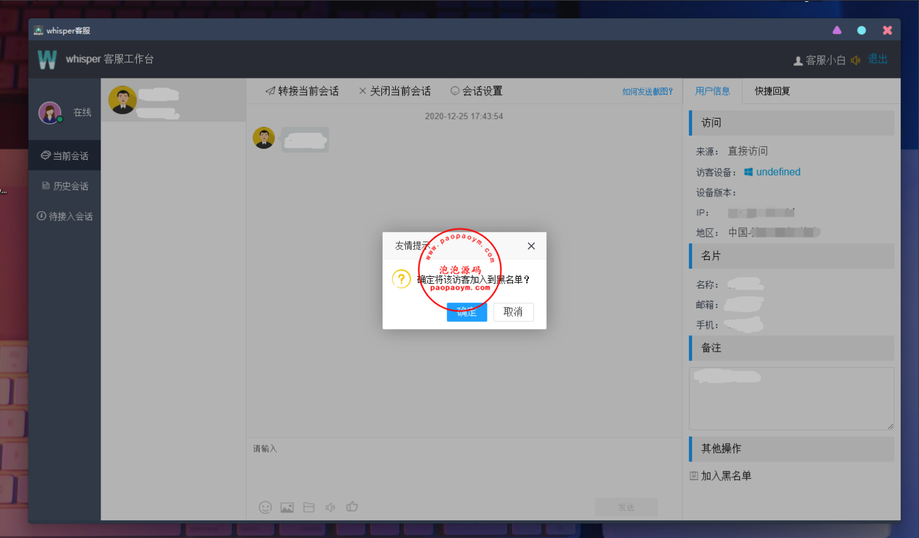The image size is (919, 538).
Task: Click the thumbs-up rating icon
Action: tap(352, 506)
